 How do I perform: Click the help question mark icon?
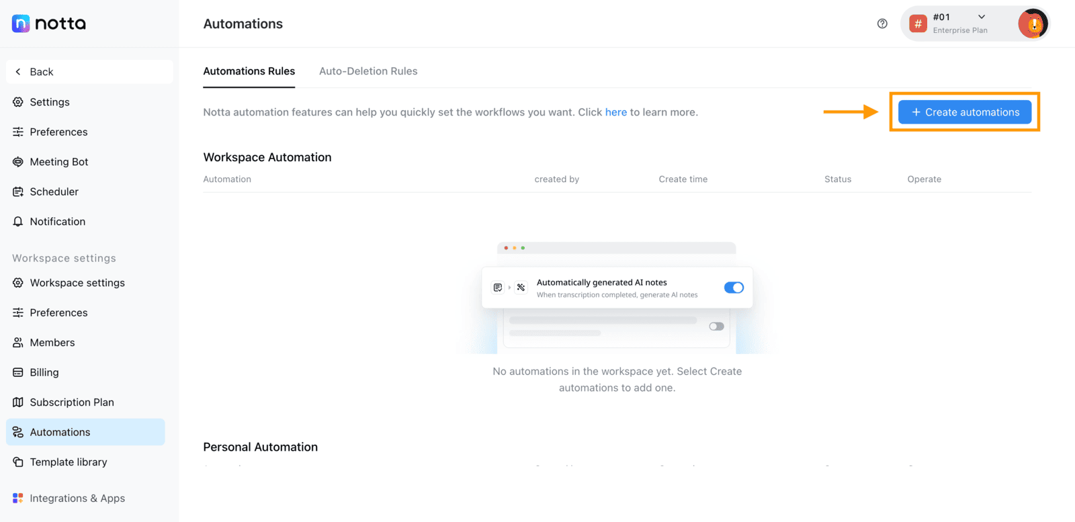coord(882,24)
